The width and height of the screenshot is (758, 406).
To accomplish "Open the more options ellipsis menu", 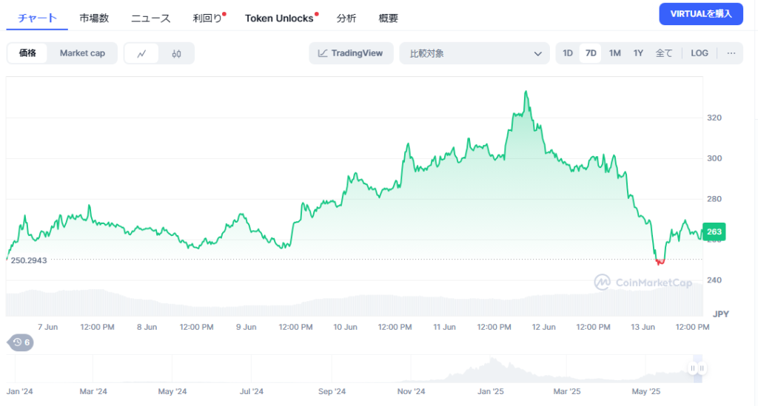I will pos(731,53).
